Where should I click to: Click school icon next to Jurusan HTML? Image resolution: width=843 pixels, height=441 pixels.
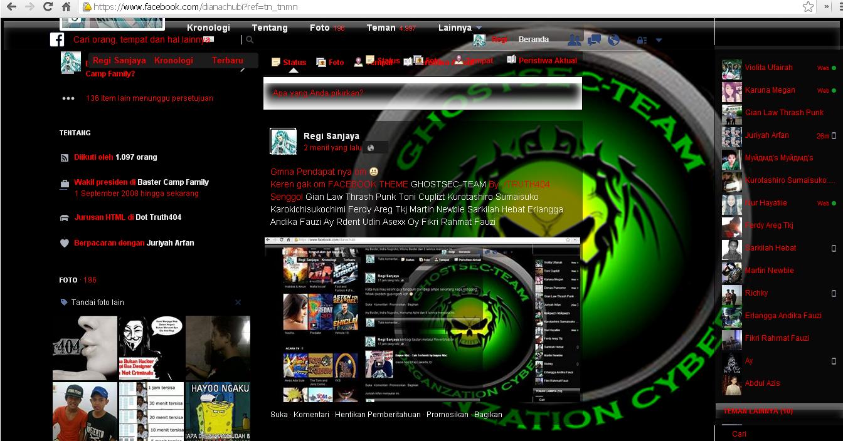[64, 218]
